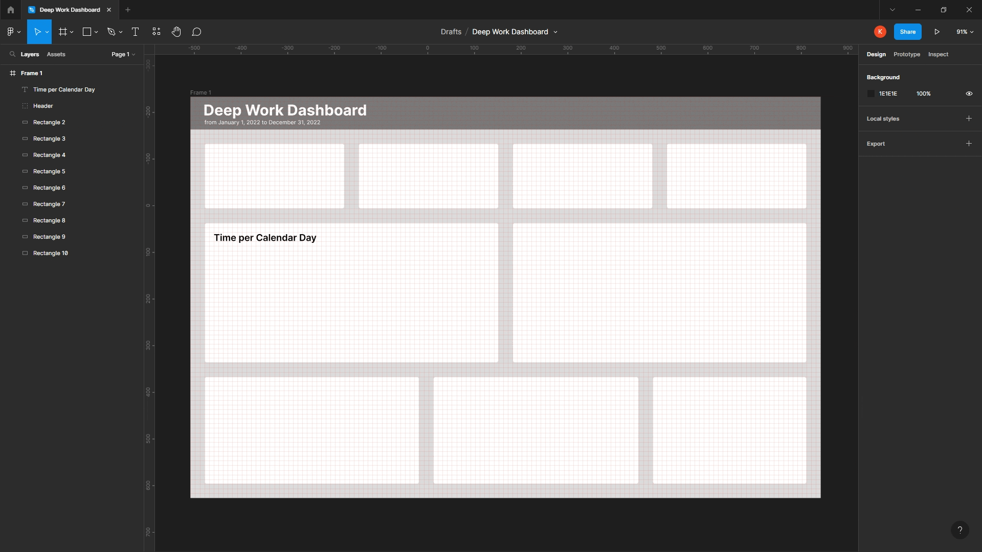The height and width of the screenshot is (552, 982).
Task: Click rectangle icon of Rectangle 10 layer
Action: click(x=25, y=253)
